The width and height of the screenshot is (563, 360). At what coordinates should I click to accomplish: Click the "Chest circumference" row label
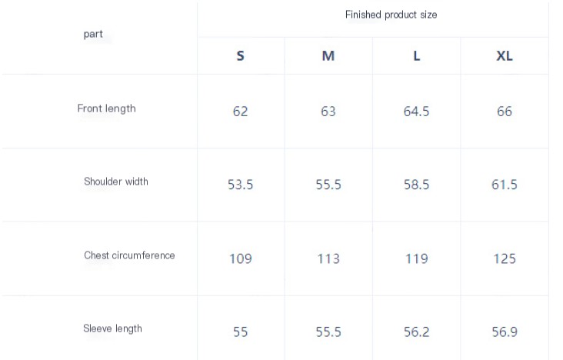pyautogui.click(x=129, y=255)
